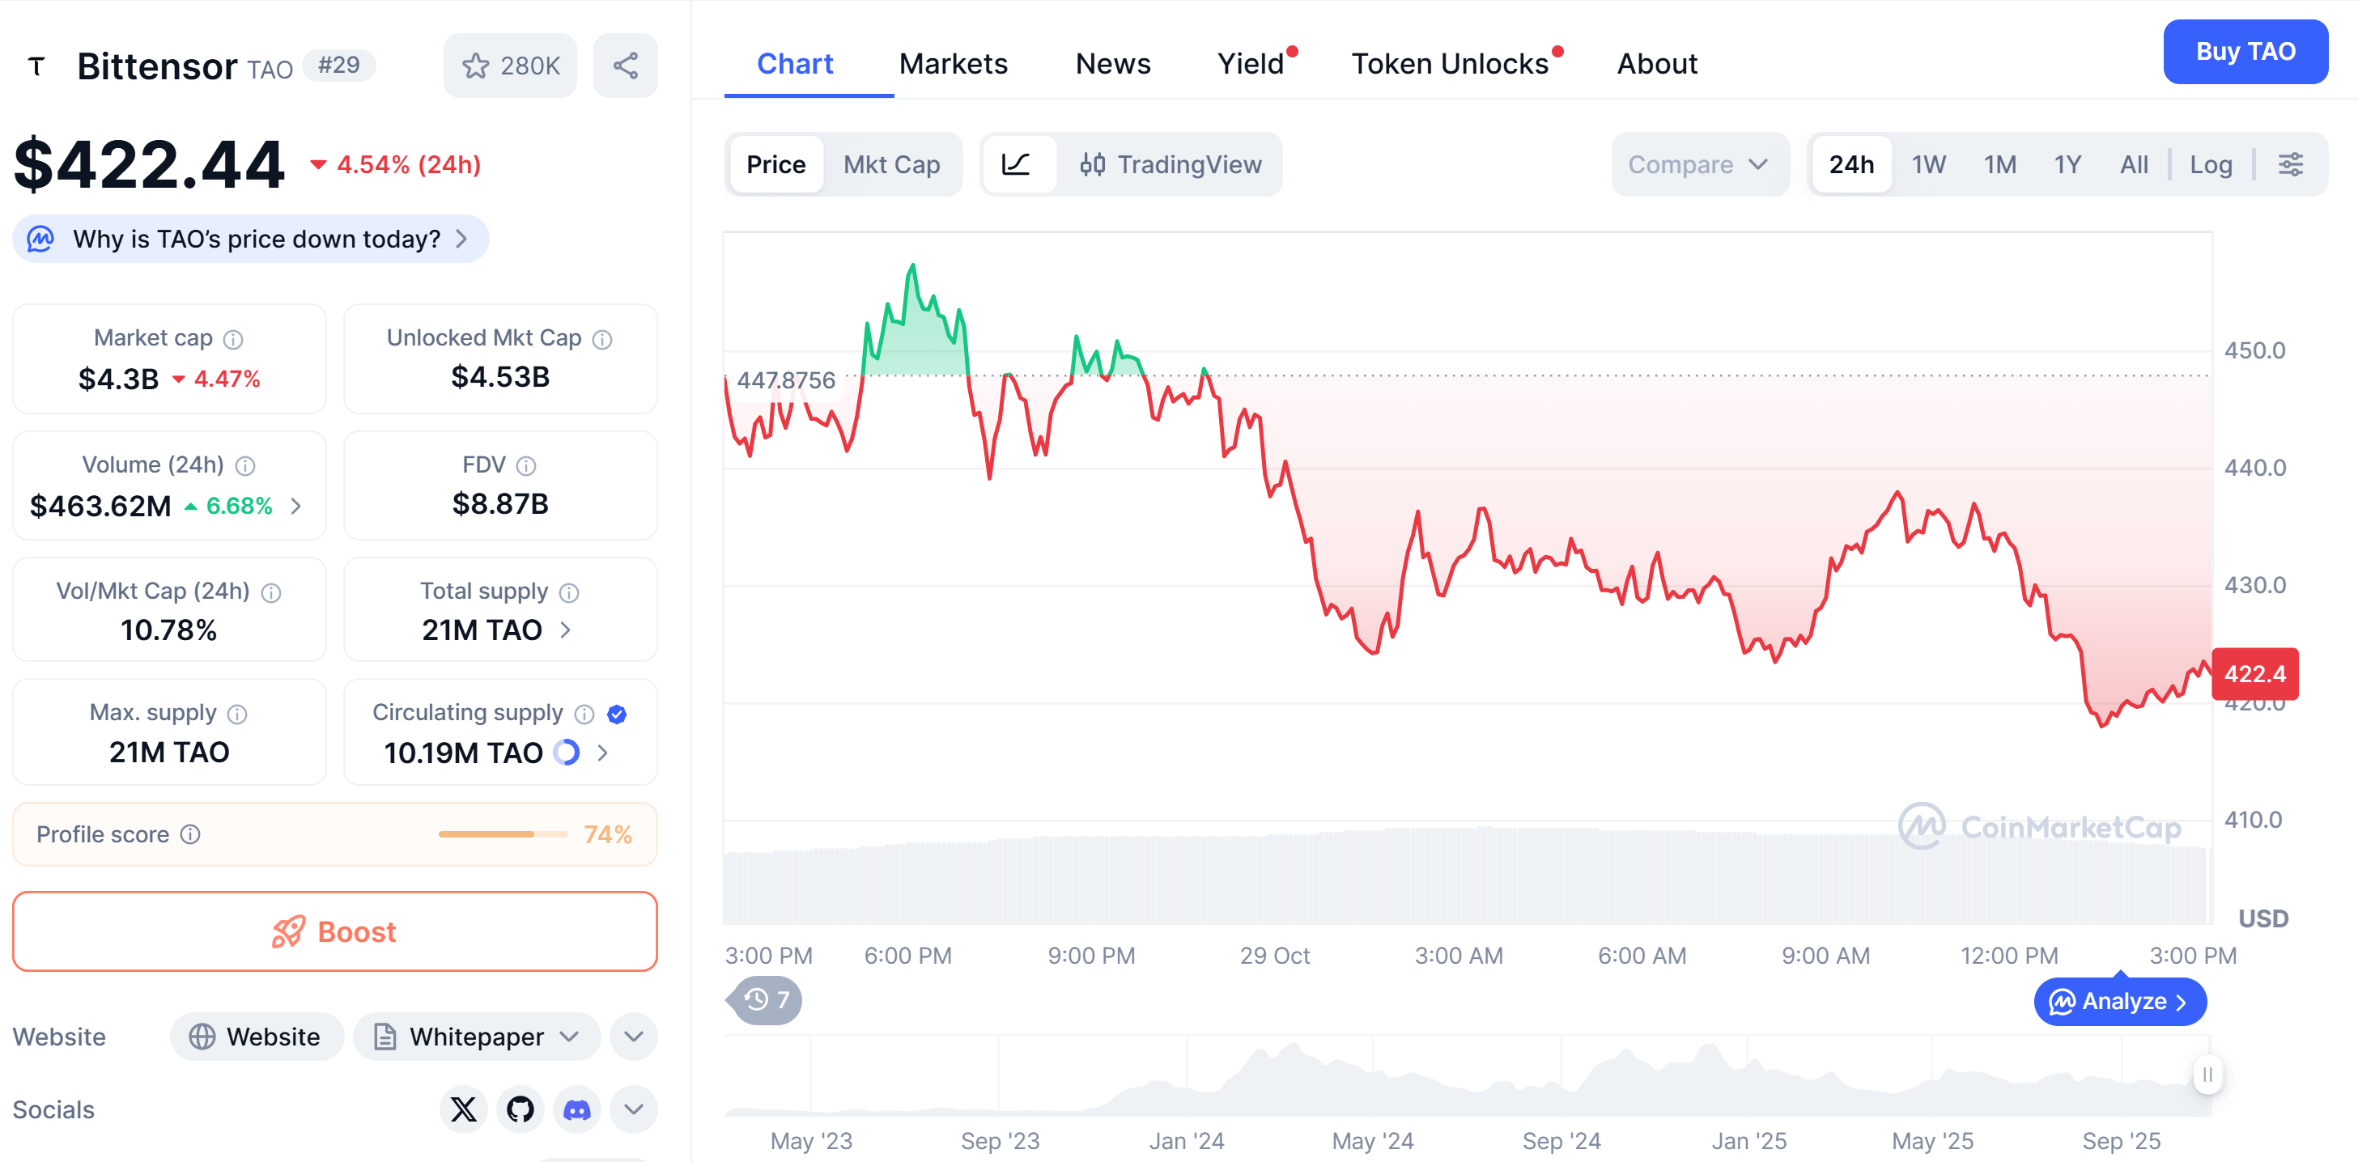Switch chart to Mkt Cap view
This screenshot has height=1162, width=2358.
pos(893,165)
